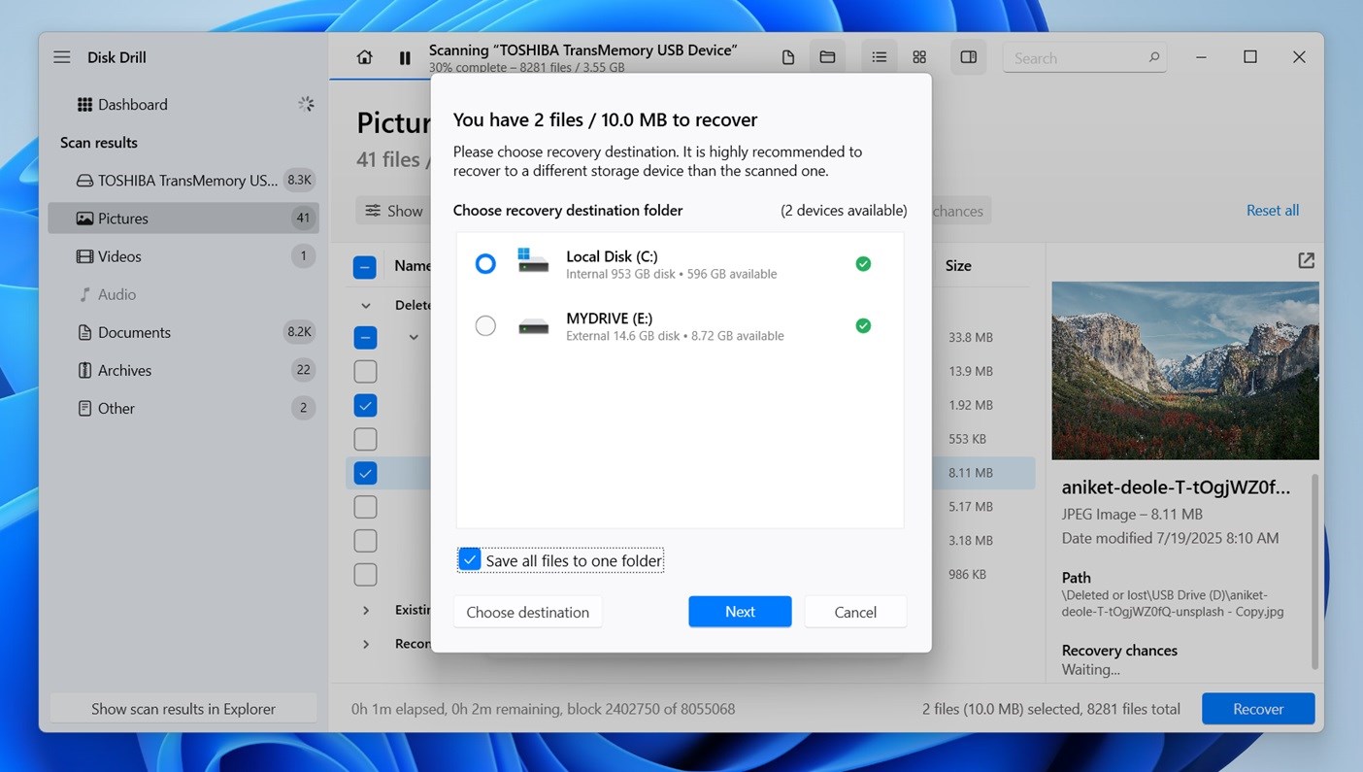Viewport: 1363px width, 772px height.
Task: Select the Pictures category in sidebar
Action: pyautogui.click(x=183, y=218)
